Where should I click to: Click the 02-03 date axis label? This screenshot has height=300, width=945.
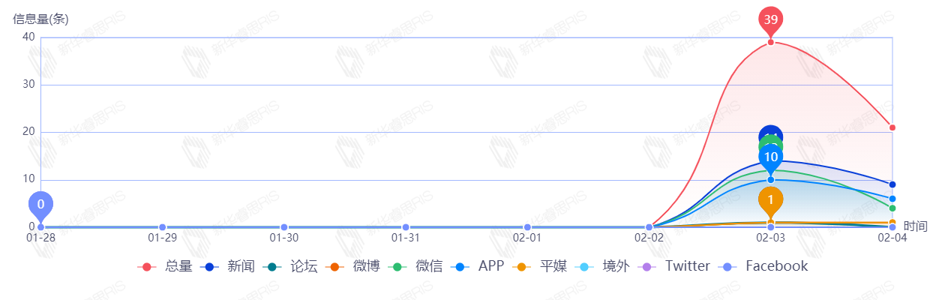click(770, 238)
